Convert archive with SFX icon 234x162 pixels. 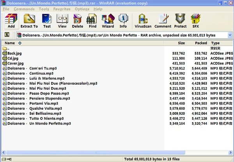(195, 21)
